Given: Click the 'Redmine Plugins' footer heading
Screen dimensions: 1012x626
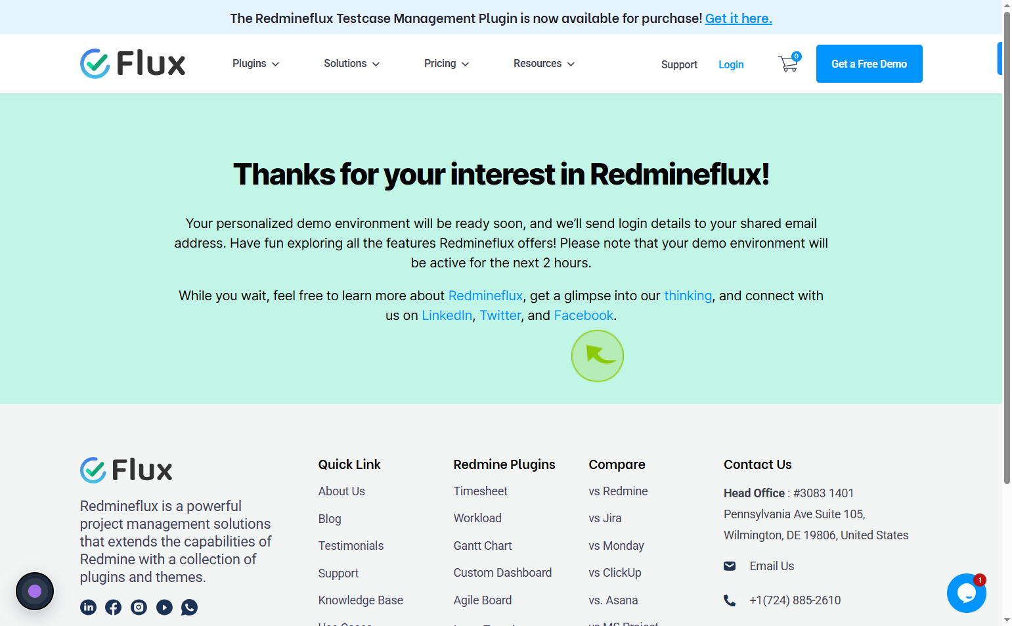Looking at the screenshot, I should coord(504,464).
